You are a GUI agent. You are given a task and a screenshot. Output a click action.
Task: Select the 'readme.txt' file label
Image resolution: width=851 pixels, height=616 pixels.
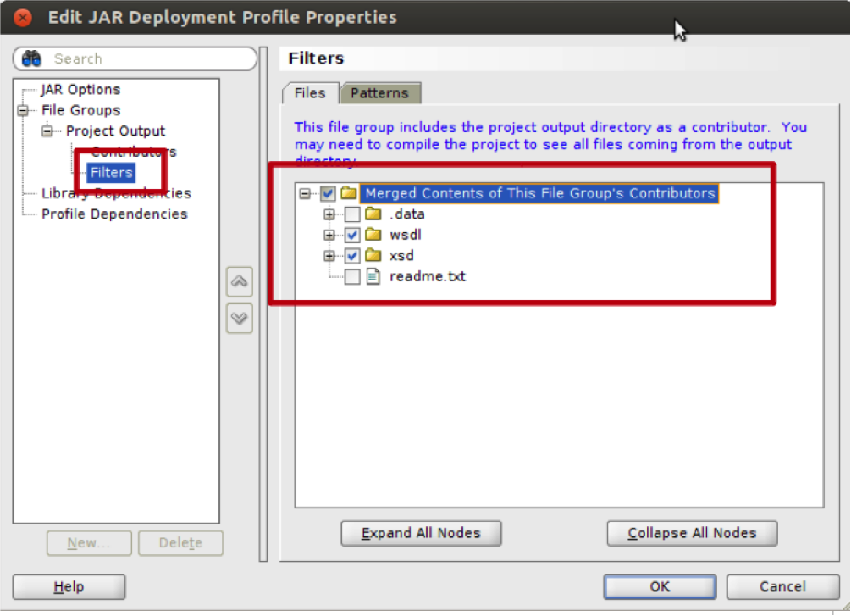tap(428, 276)
